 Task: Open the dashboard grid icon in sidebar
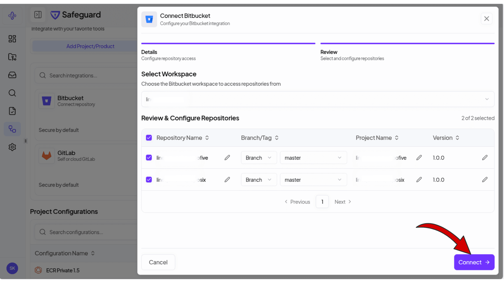12,39
